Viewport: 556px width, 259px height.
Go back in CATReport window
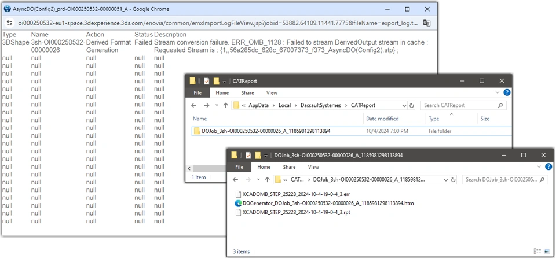click(x=193, y=105)
